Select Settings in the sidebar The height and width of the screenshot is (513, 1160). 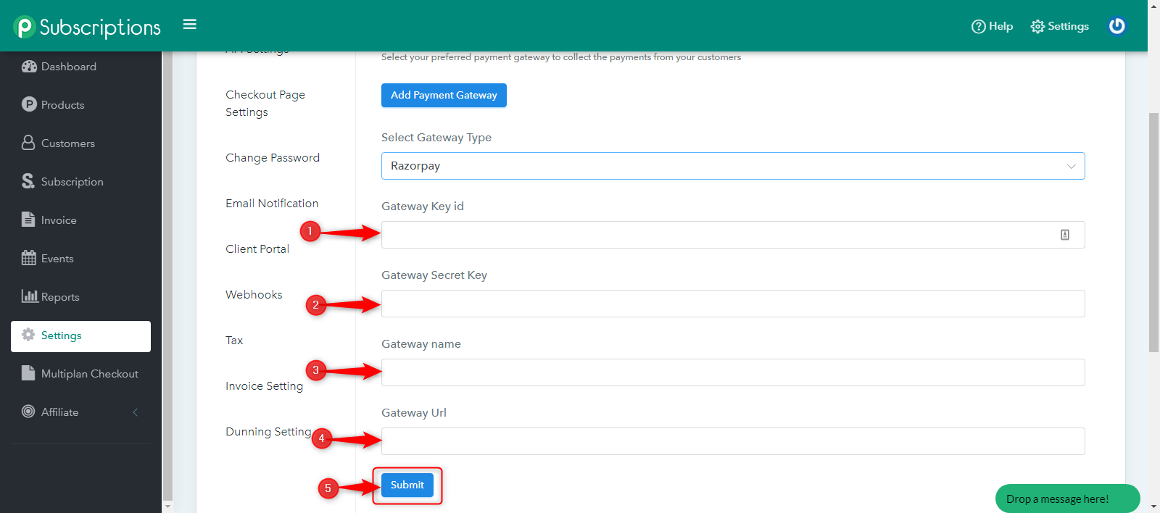point(80,336)
